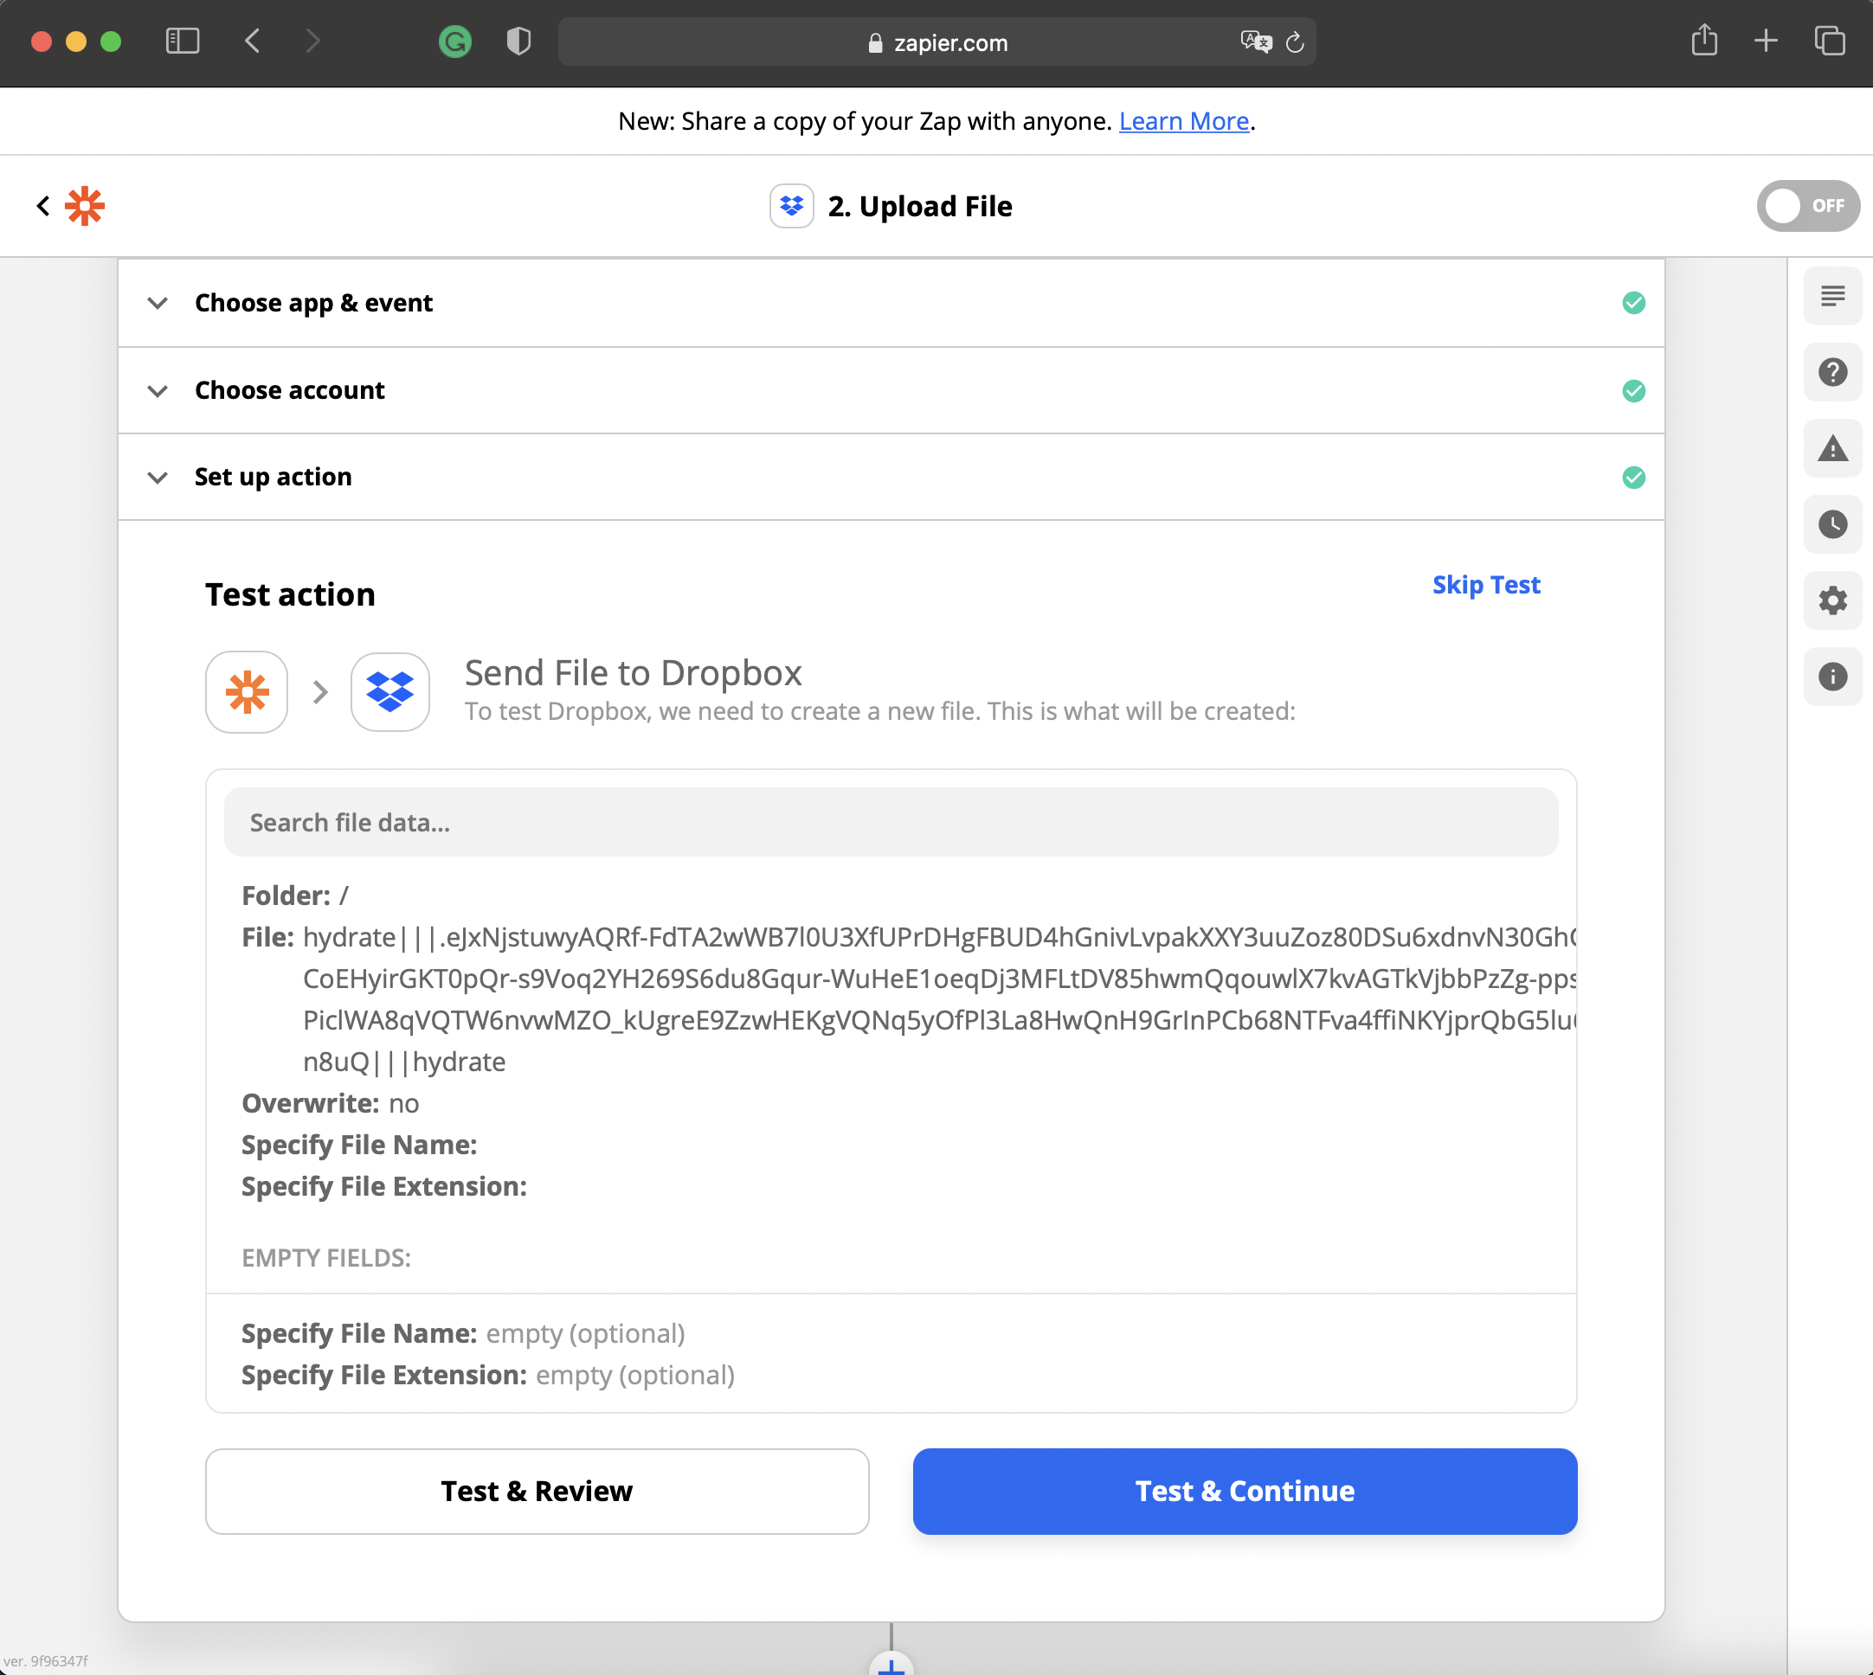
Task: Collapse the Set up action section
Action: pyautogui.click(x=273, y=477)
